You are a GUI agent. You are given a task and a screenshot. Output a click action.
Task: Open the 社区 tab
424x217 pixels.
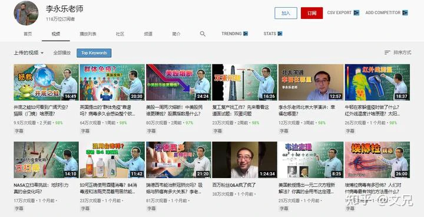(120, 34)
